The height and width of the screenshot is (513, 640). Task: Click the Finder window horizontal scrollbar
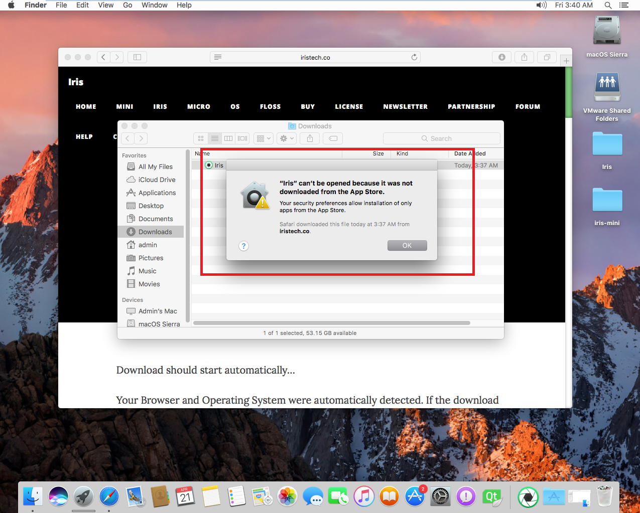point(332,323)
